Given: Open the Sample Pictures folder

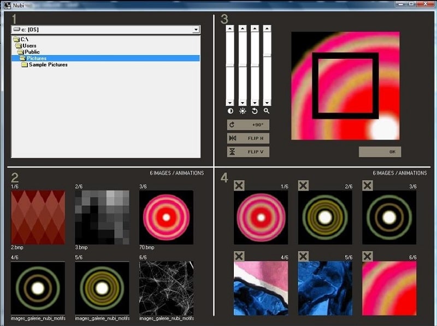Looking at the screenshot, I should click(x=48, y=64).
